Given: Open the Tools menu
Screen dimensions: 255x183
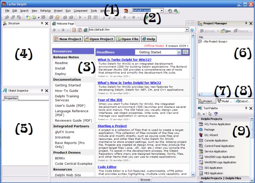Looking at the screenshot, I should pyautogui.click(x=94, y=11).
